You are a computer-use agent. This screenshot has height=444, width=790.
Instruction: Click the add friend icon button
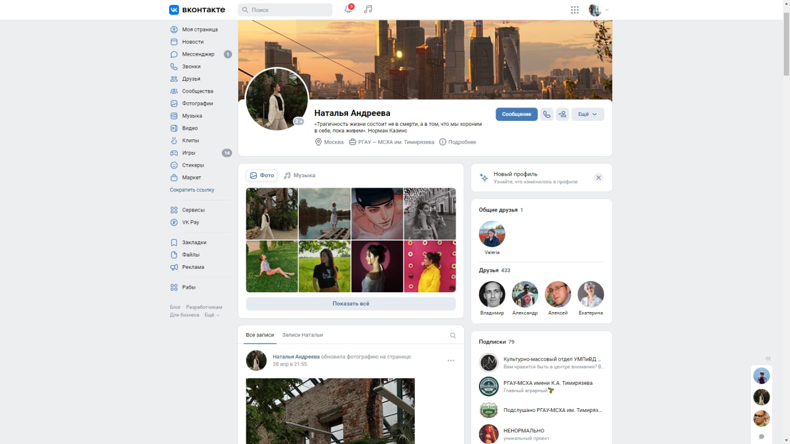(562, 114)
